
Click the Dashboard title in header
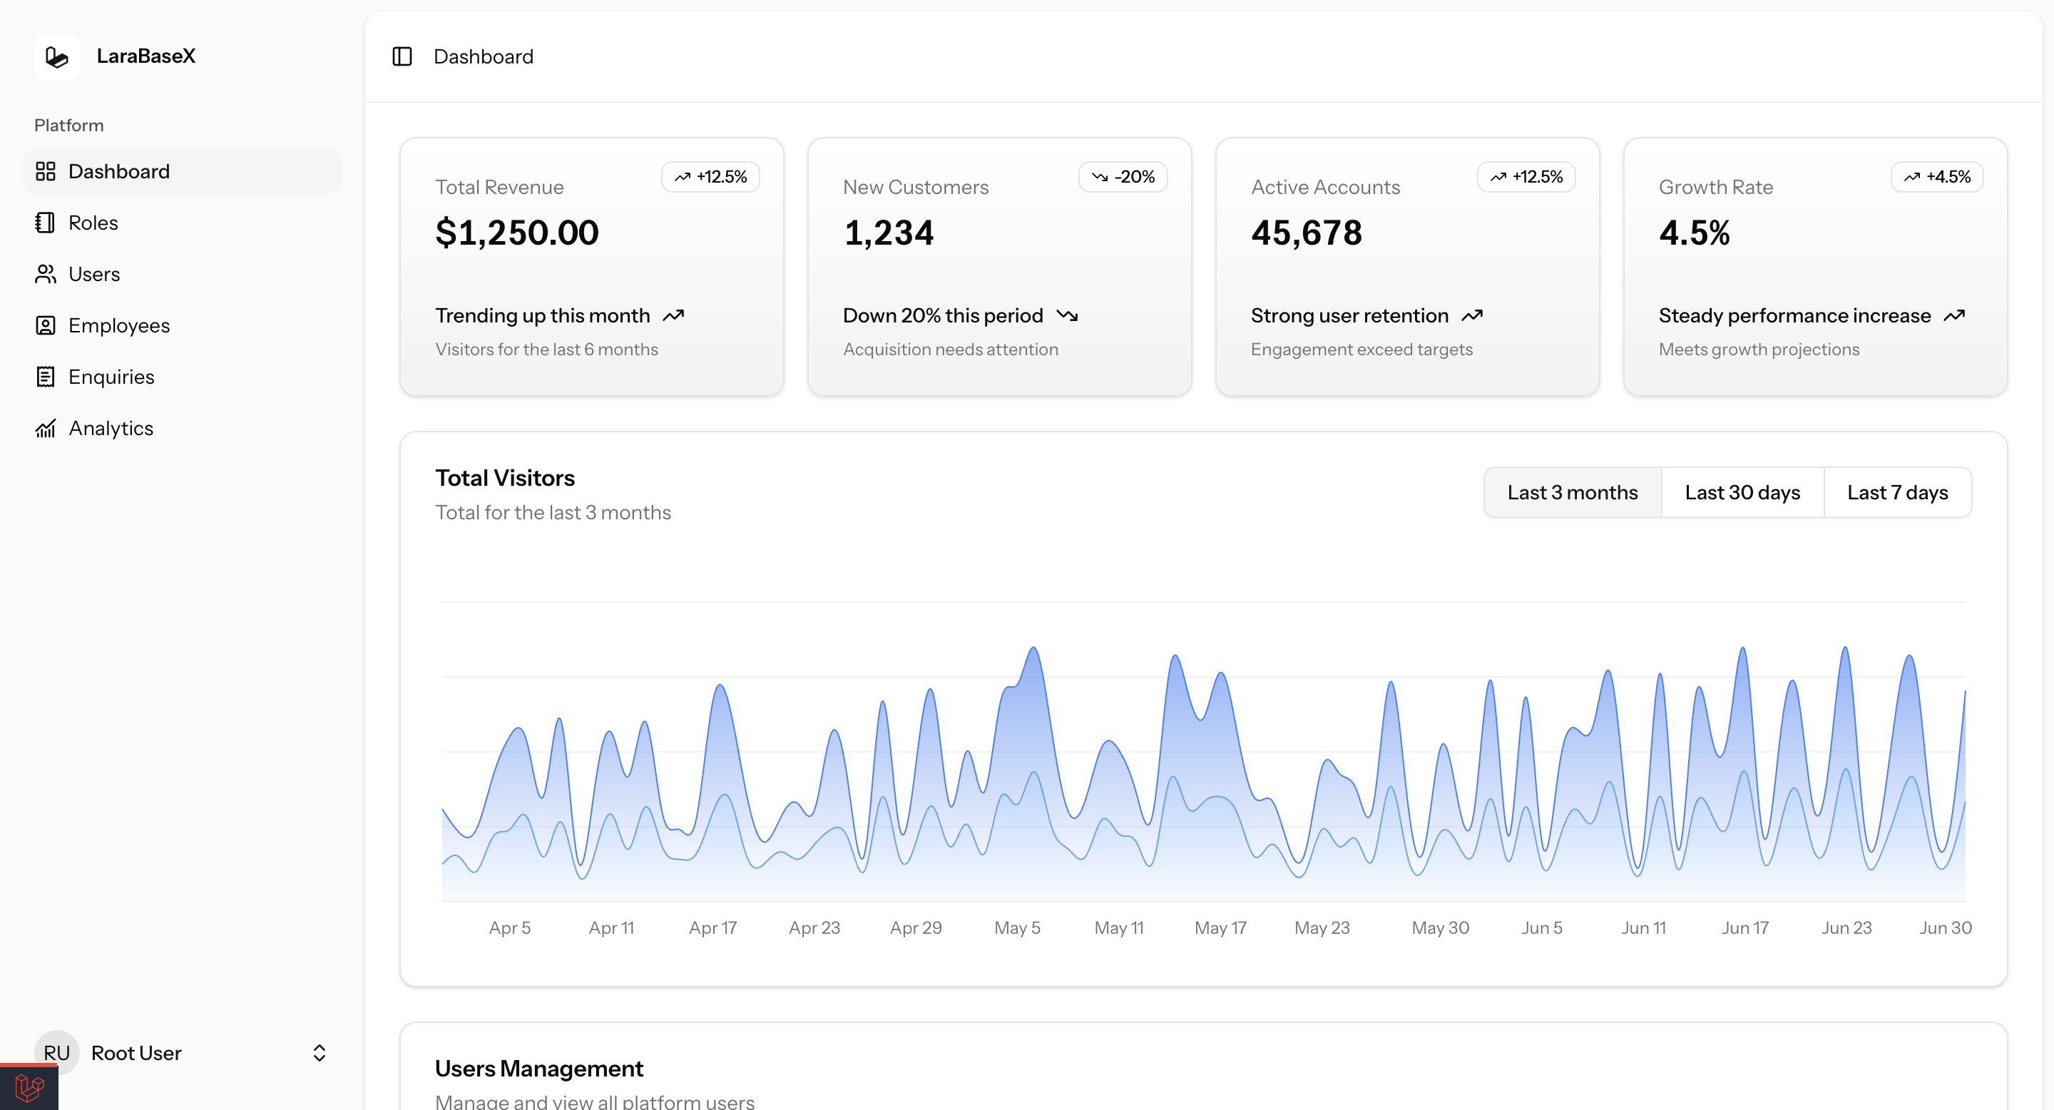[484, 56]
